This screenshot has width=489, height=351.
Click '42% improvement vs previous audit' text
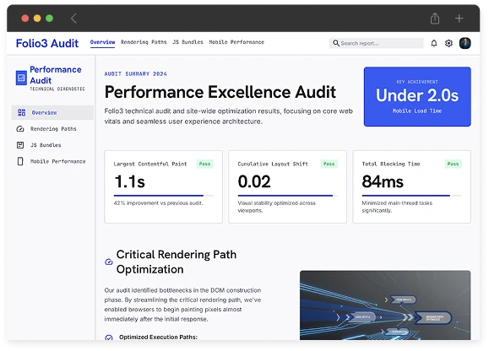tap(159, 203)
